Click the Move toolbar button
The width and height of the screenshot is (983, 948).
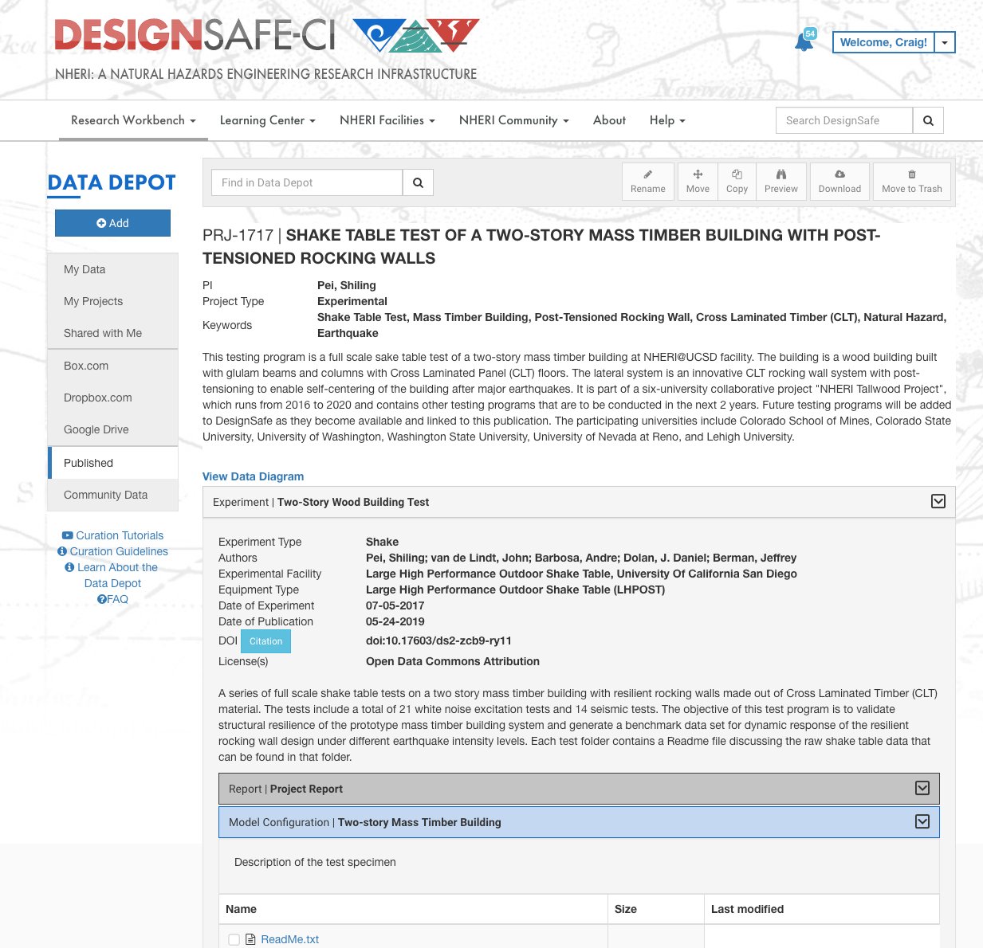point(698,182)
